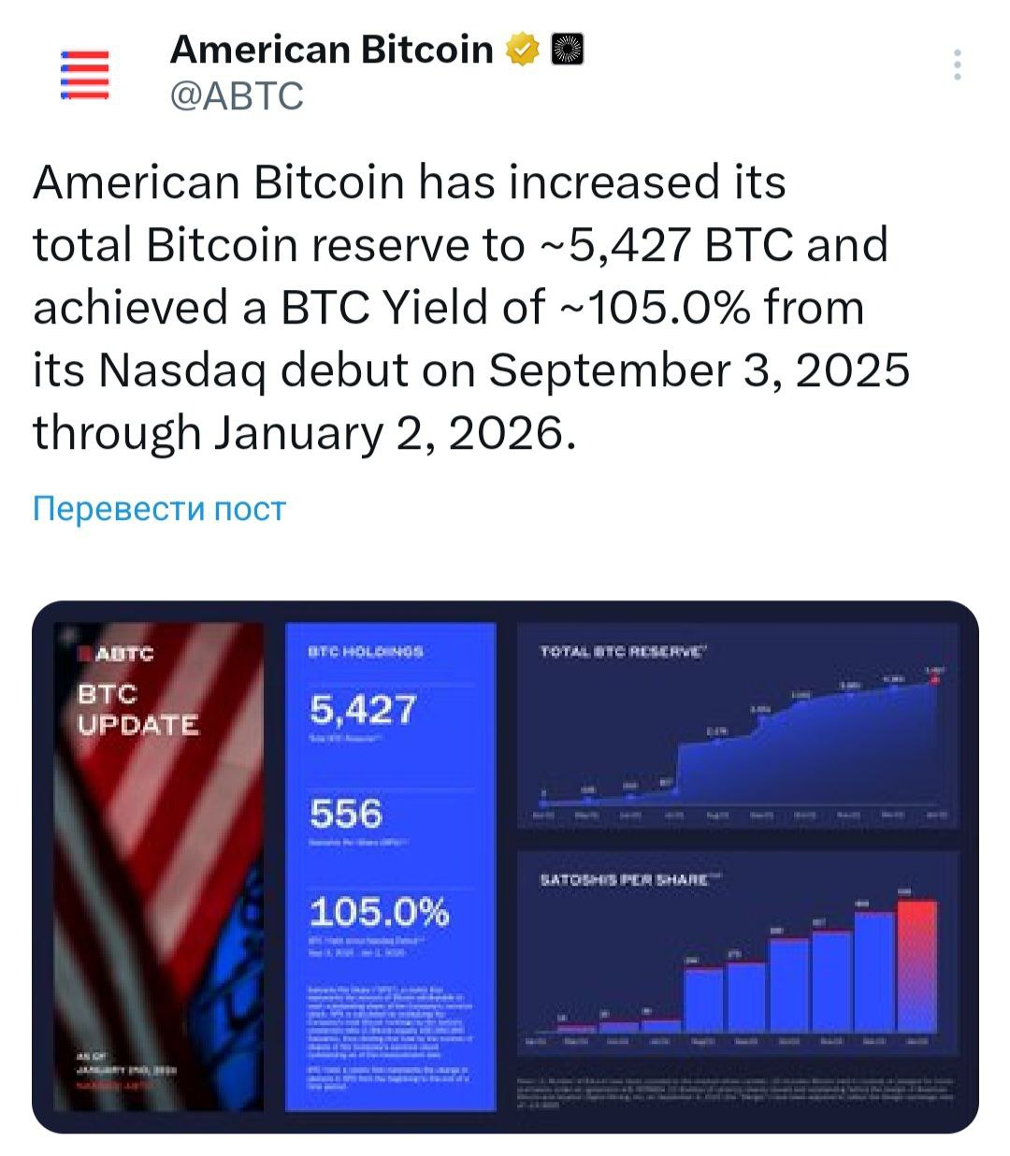Click the square affiliate badge icon
This screenshot has height=1156, width=1010.
tap(567, 50)
